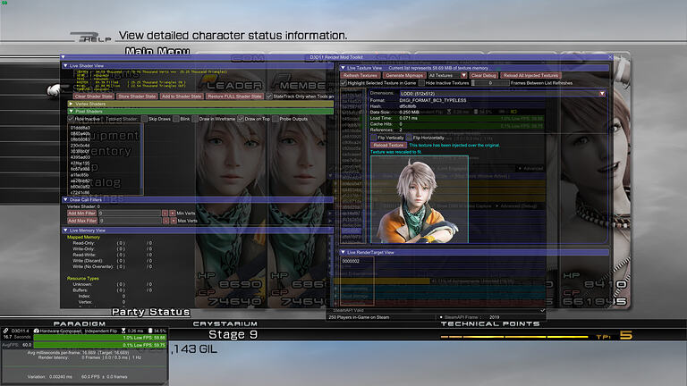Collapse the Live Memory View section
The height and width of the screenshot is (386, 687).
pos(64,230)
